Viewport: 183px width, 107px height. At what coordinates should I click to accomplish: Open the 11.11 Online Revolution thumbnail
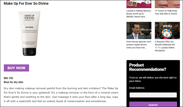point(167,30)
